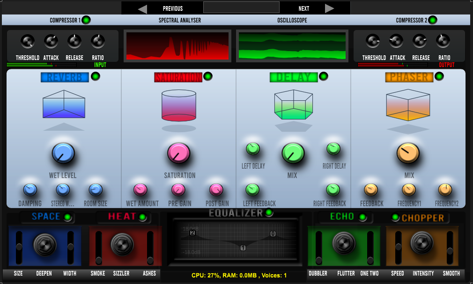Toggle Compressor 1 power LED
This screenshot has width=473, height=284.
(x=86, y=20)
